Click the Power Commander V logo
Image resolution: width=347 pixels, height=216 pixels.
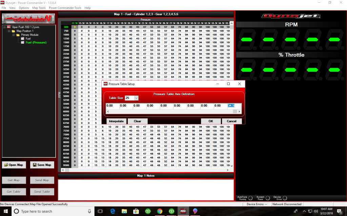tap(28, 19)
